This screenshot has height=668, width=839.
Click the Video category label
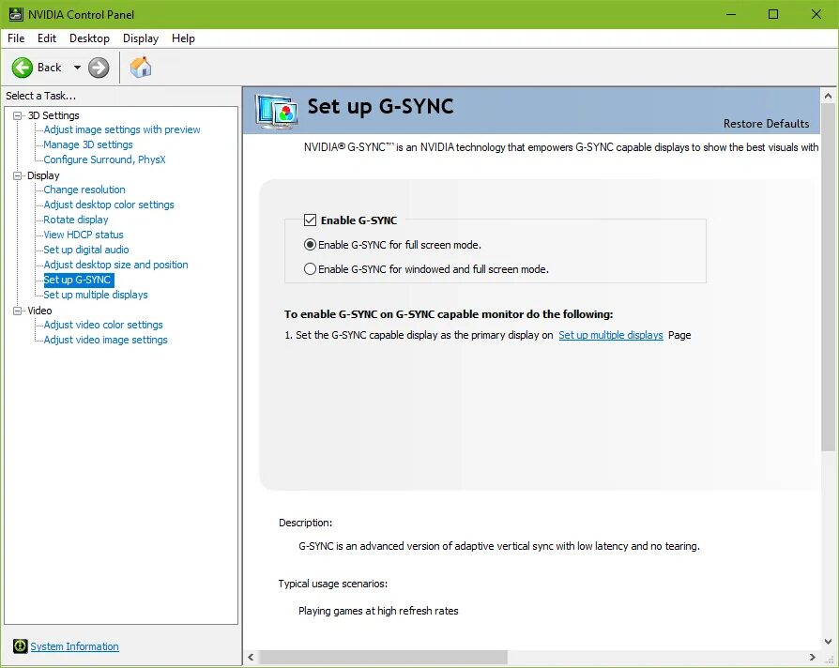pyautogui.click(x=39, y=311)
